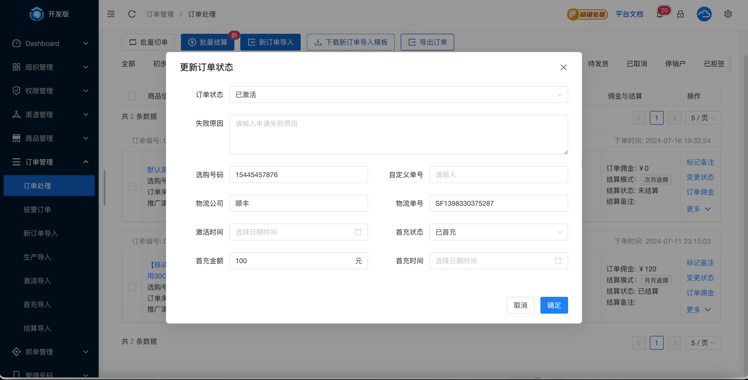Open the 首充状态 dropdown showing 已首充

(498, 232)
